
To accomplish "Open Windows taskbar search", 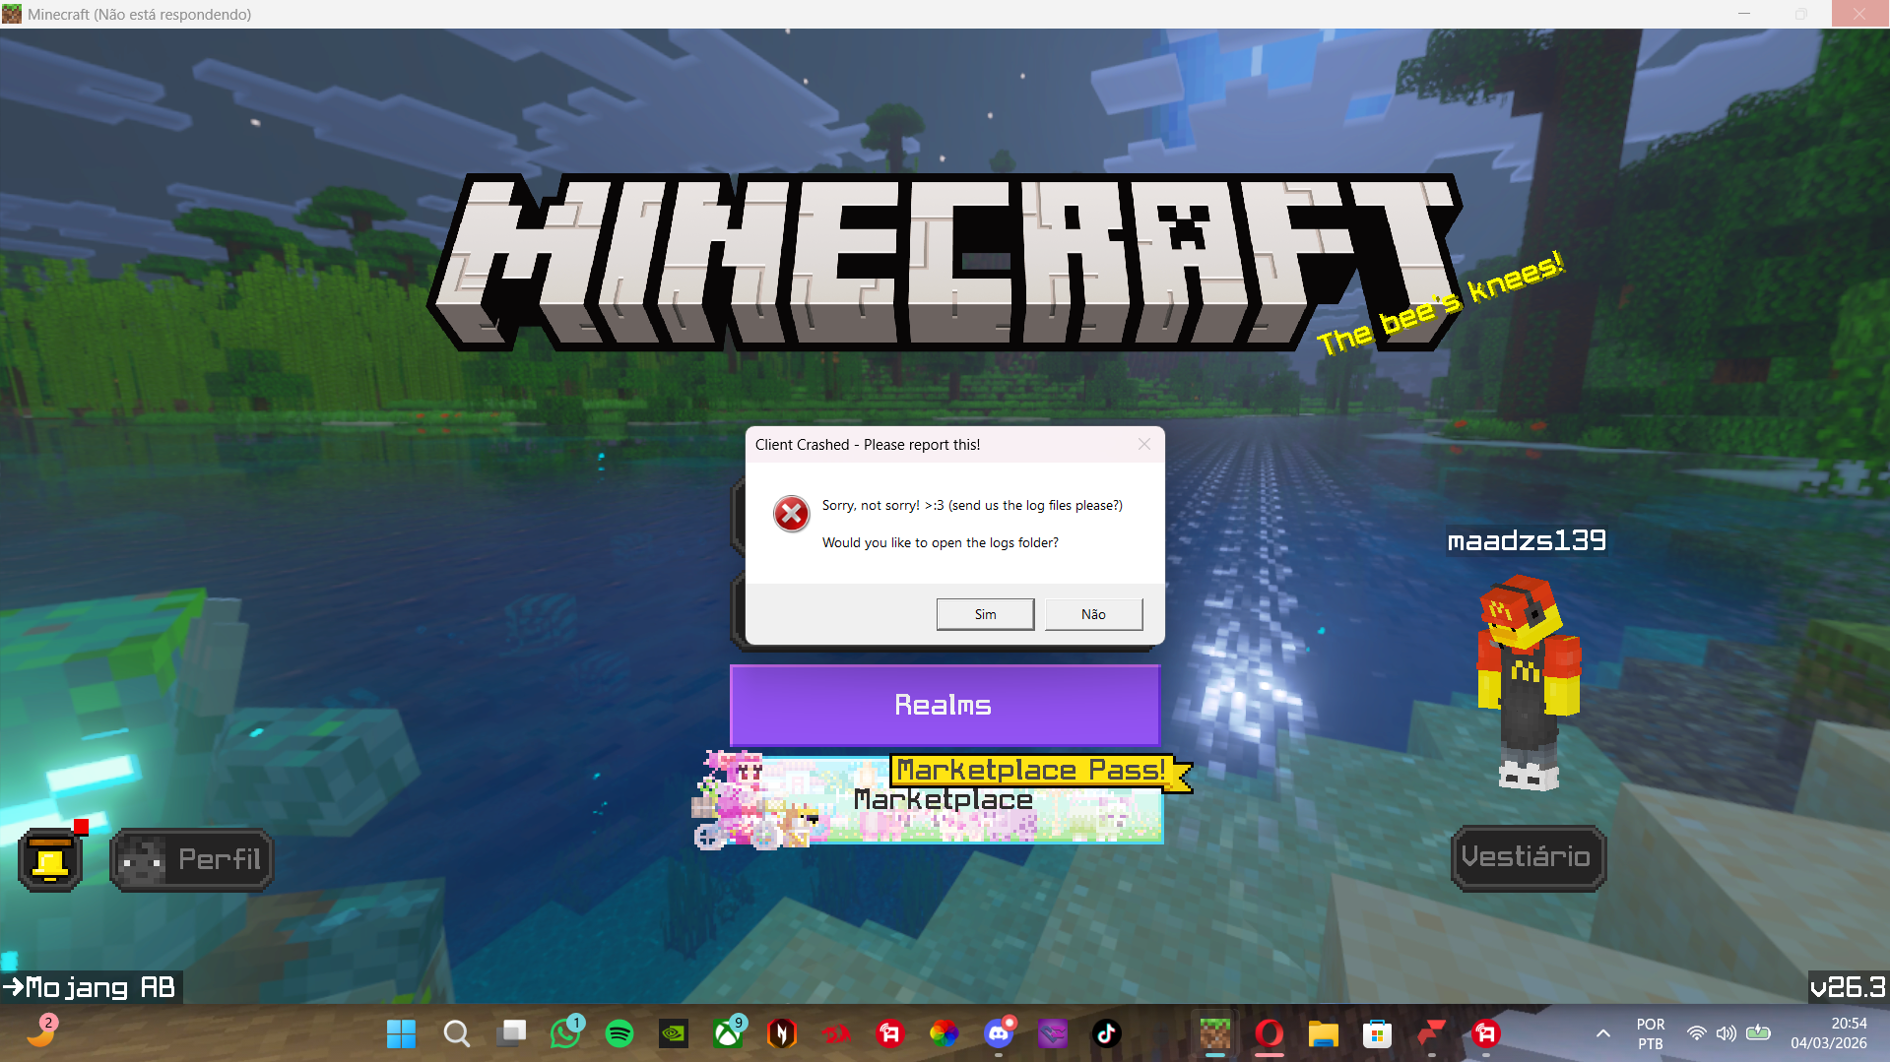I will [456, 1033].
